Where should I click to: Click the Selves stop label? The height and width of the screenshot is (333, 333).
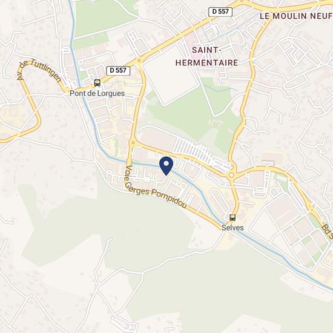click(x=232, y=228)
